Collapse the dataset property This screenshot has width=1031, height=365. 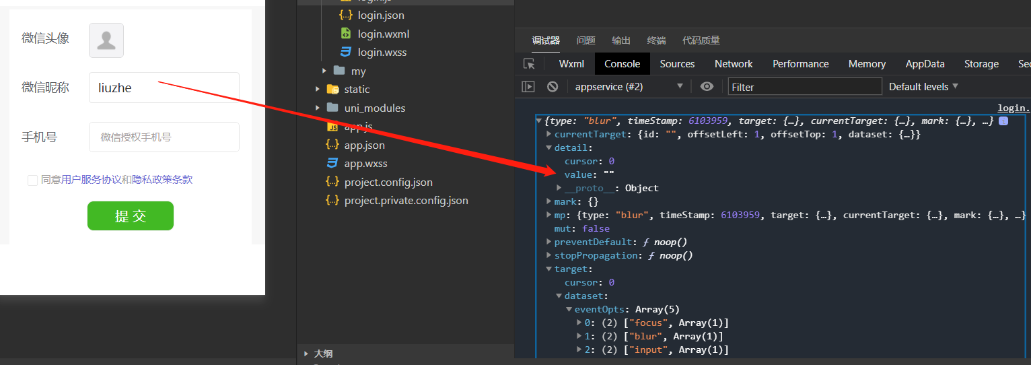pyautogui.click(x=559, y=296)
